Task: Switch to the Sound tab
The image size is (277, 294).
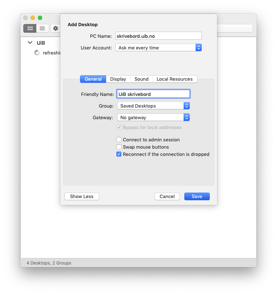Action: point(141,79)
